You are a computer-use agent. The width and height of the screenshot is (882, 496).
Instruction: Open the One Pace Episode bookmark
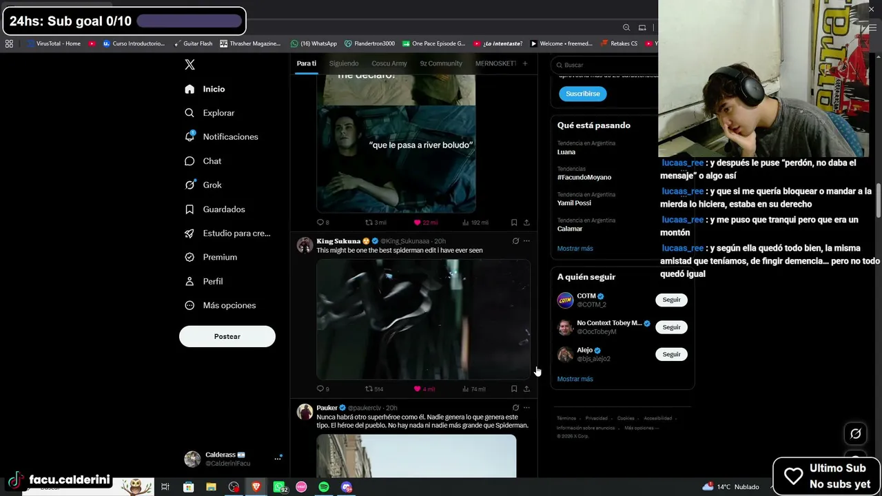(x=434, y=43)
